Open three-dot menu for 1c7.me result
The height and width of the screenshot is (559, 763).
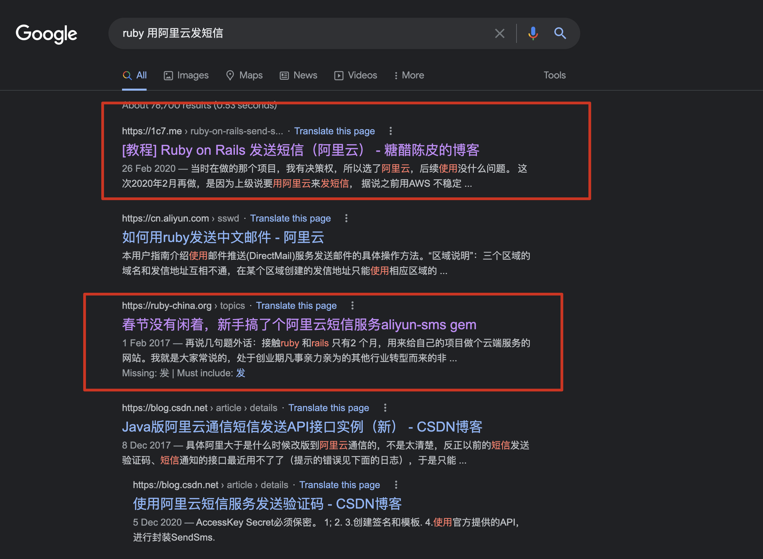tap(391, 131)
